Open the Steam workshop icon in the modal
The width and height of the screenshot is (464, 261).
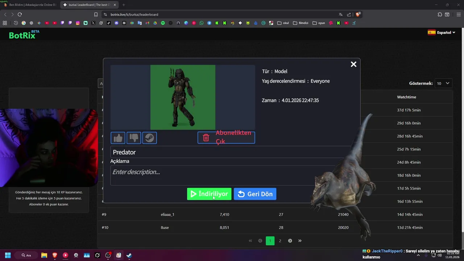click(x=150, y=138)
